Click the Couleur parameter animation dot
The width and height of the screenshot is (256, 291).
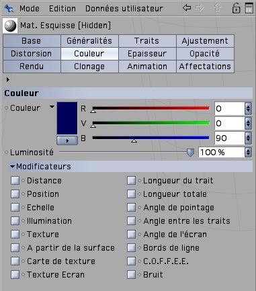pyautogui.click(x=6, y=108)
